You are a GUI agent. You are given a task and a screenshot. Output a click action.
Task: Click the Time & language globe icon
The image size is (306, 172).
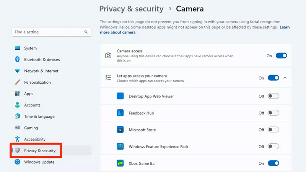tap(17, 116)
